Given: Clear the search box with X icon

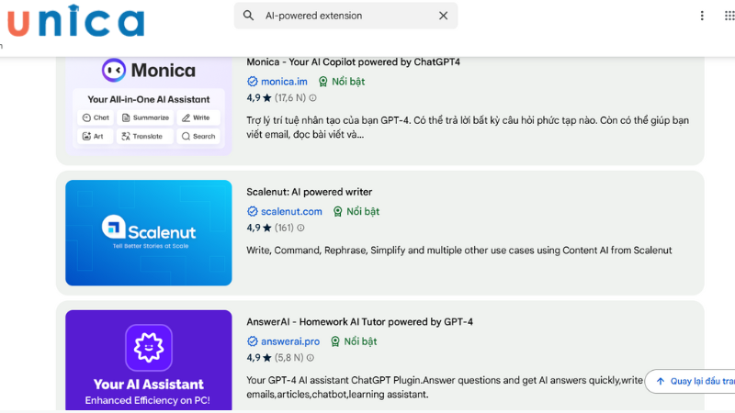Looking at the screenshot, I should click(x=443, y=16).
